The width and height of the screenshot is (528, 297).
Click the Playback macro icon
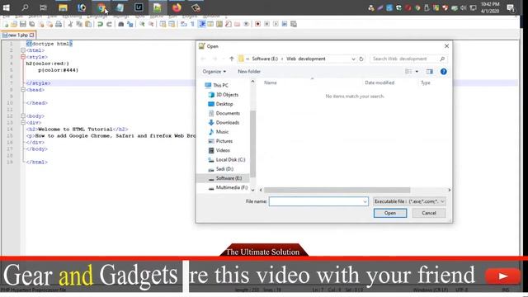pyautogui.click(x=276, y=24)
